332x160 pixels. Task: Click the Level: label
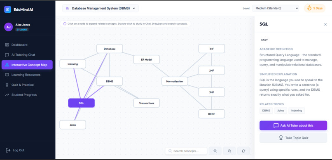[246, 9]
